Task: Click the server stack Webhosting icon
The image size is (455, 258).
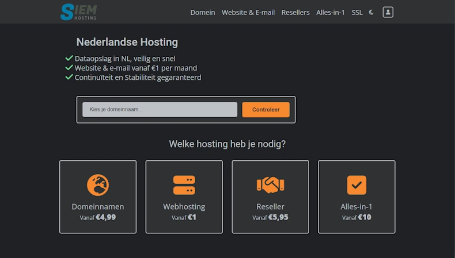Action: tap(184, 184)
